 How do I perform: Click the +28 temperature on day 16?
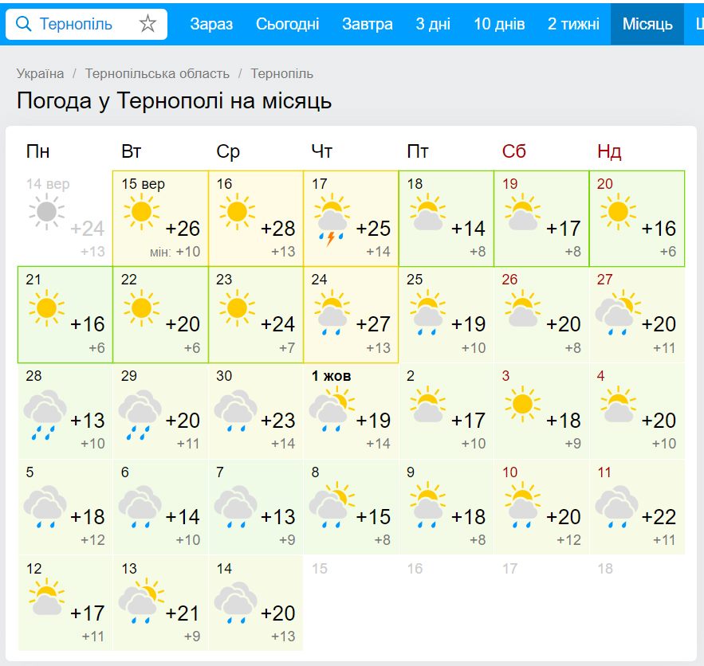278,229
